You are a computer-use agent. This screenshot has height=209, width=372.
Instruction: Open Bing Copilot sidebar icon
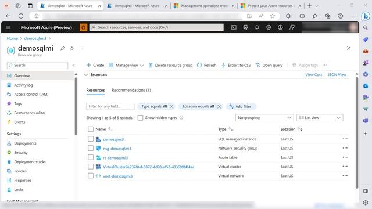coord(366,16)
